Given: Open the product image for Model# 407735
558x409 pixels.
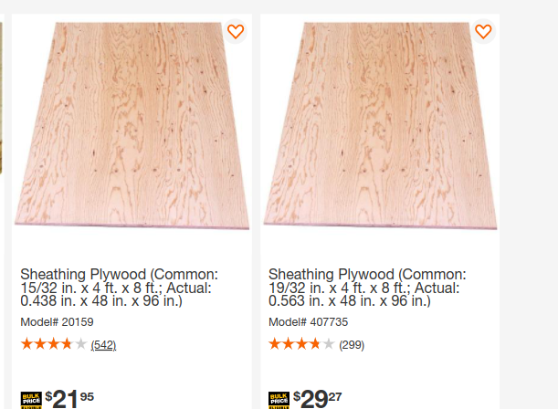Looking at the screenshot, I should [380, 126].
